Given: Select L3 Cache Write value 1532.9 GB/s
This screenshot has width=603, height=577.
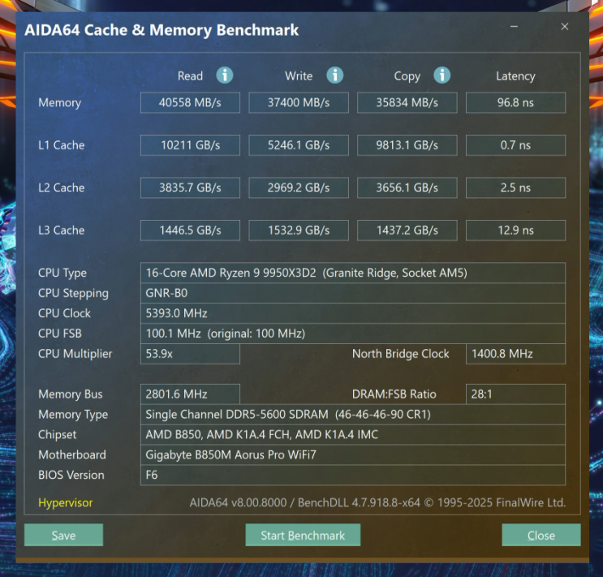Looking at the screenshot, I should (x=299, y=230).
